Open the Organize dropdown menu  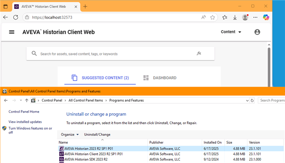(69, 135)
